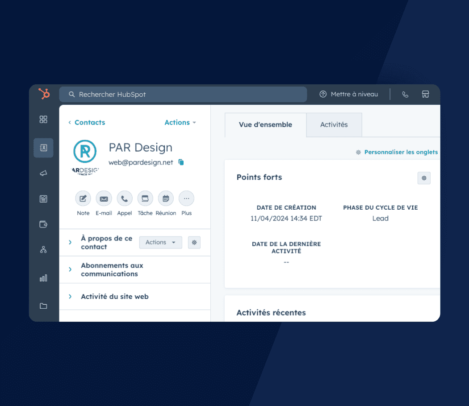The width and height of the screenshot is (469, 406).
Task: Expand the À propos de ce contact section
Action: click(x=70, y=242)
